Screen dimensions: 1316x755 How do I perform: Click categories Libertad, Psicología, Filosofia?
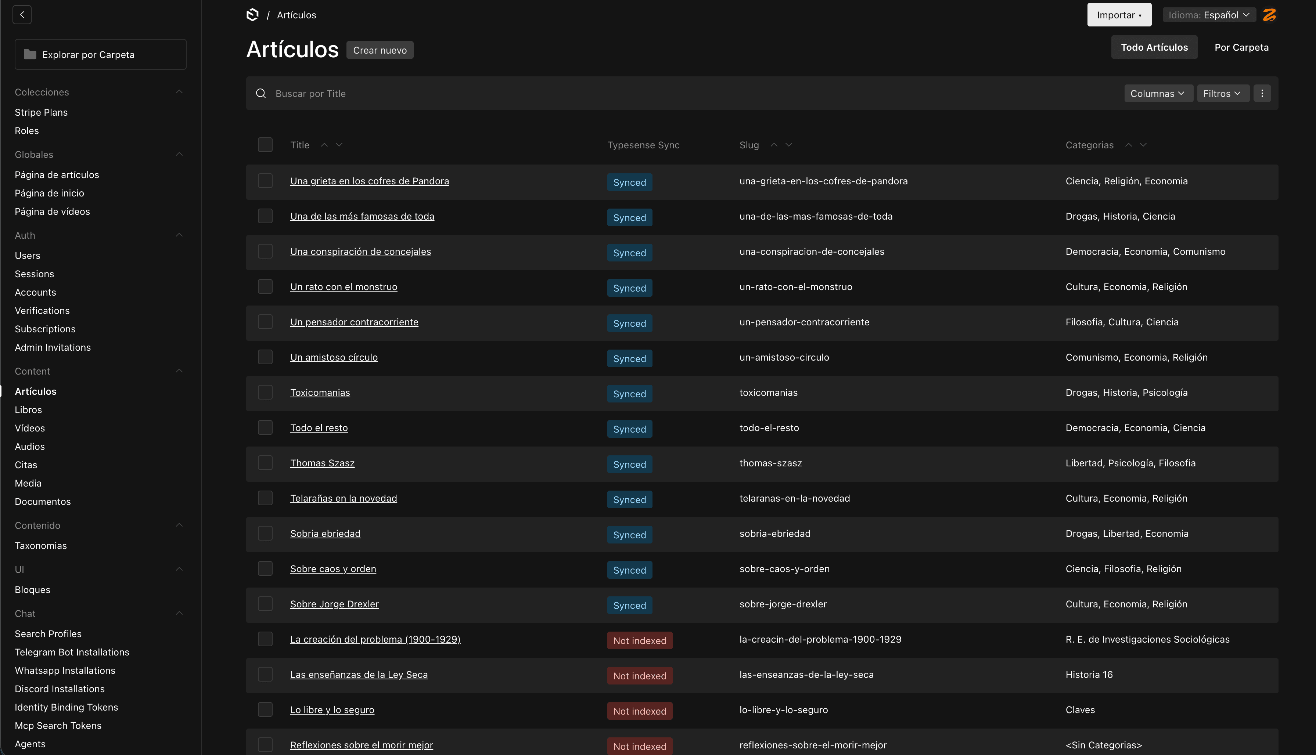(1130, 463)
